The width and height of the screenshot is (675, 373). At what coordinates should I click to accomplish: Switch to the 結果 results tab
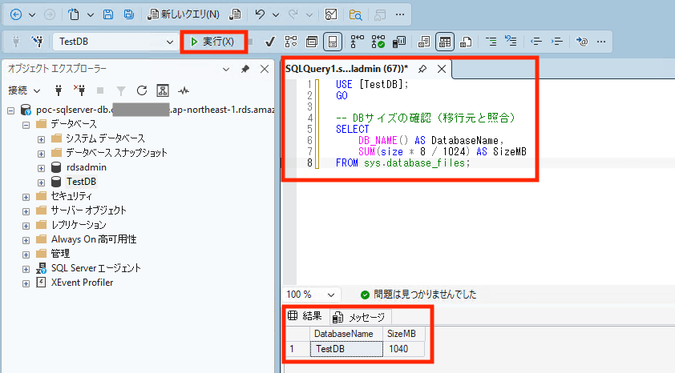(x=305, y=316)
